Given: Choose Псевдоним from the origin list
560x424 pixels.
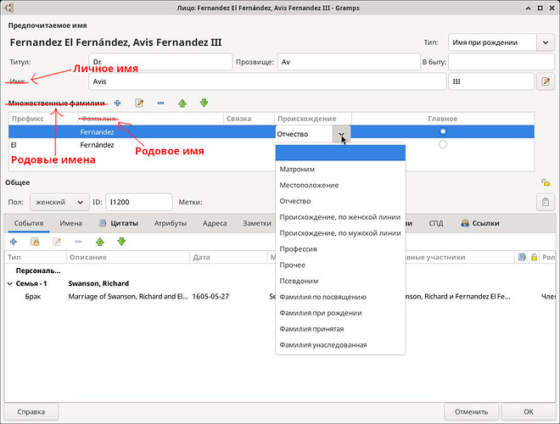Looking at the screenshot, I should pos(340,281).
